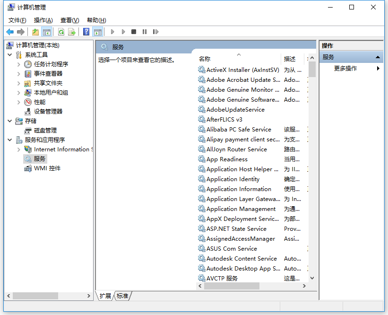Click the Restart Service icon

pyautogui.click(x=155, y=32)
